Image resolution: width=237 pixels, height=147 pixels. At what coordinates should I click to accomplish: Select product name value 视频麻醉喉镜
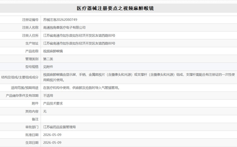tap(53, 51)
